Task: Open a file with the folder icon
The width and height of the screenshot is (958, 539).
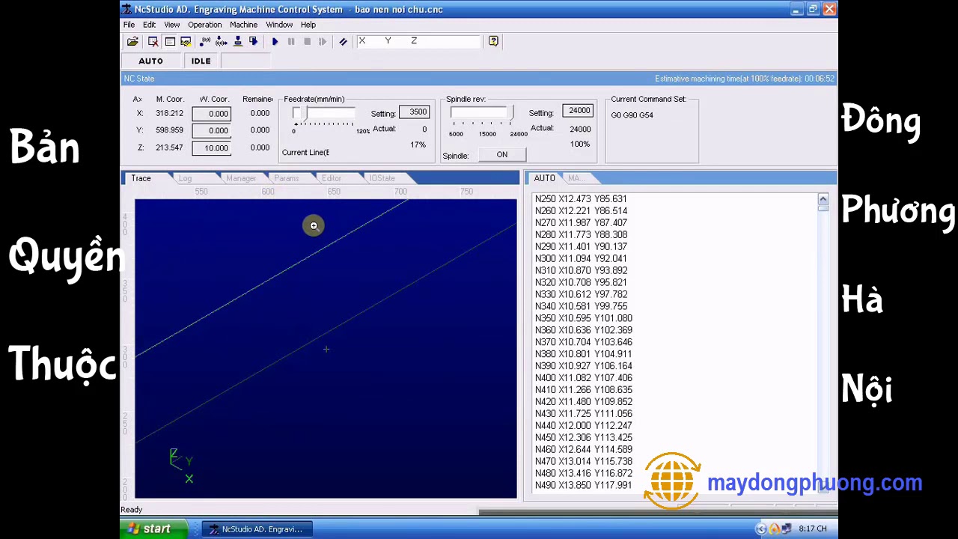Action: pos(132,42)
